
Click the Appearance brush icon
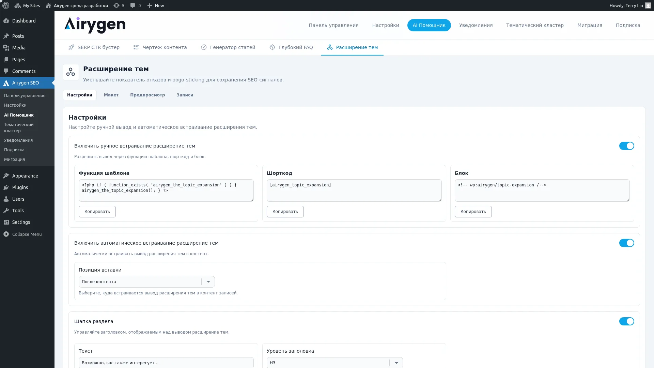6,176
